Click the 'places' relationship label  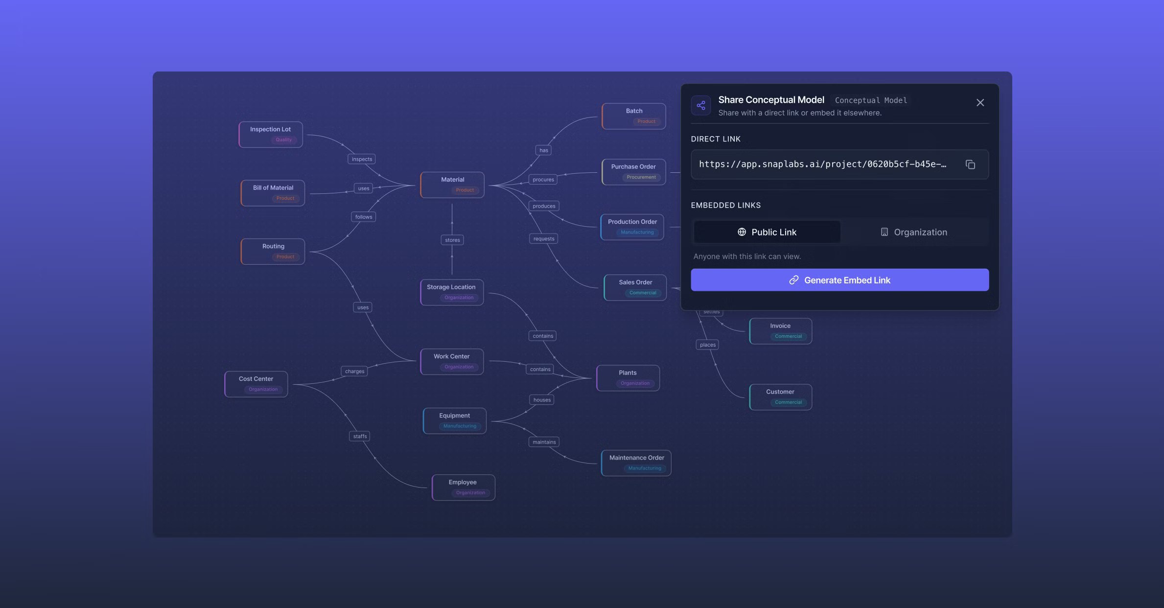point(708,345)
